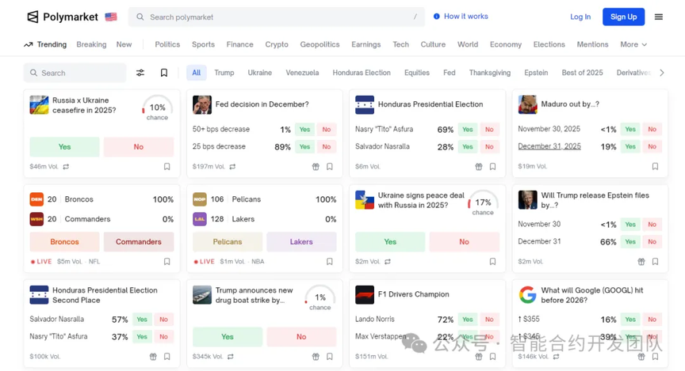Choose Pelicans outcome button

tap(228, 241)
